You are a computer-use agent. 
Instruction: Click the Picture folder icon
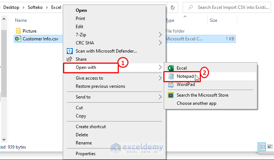(x=18, y=31)
